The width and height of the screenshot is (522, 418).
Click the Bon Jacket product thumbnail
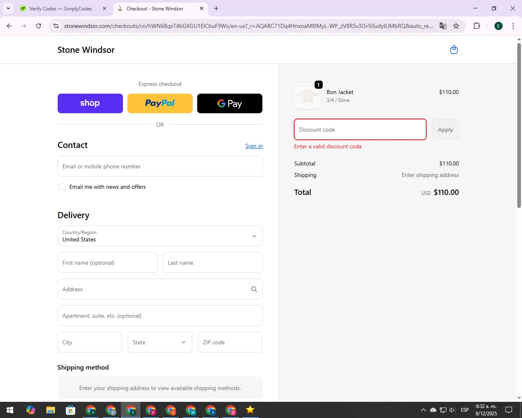[308, 96]
